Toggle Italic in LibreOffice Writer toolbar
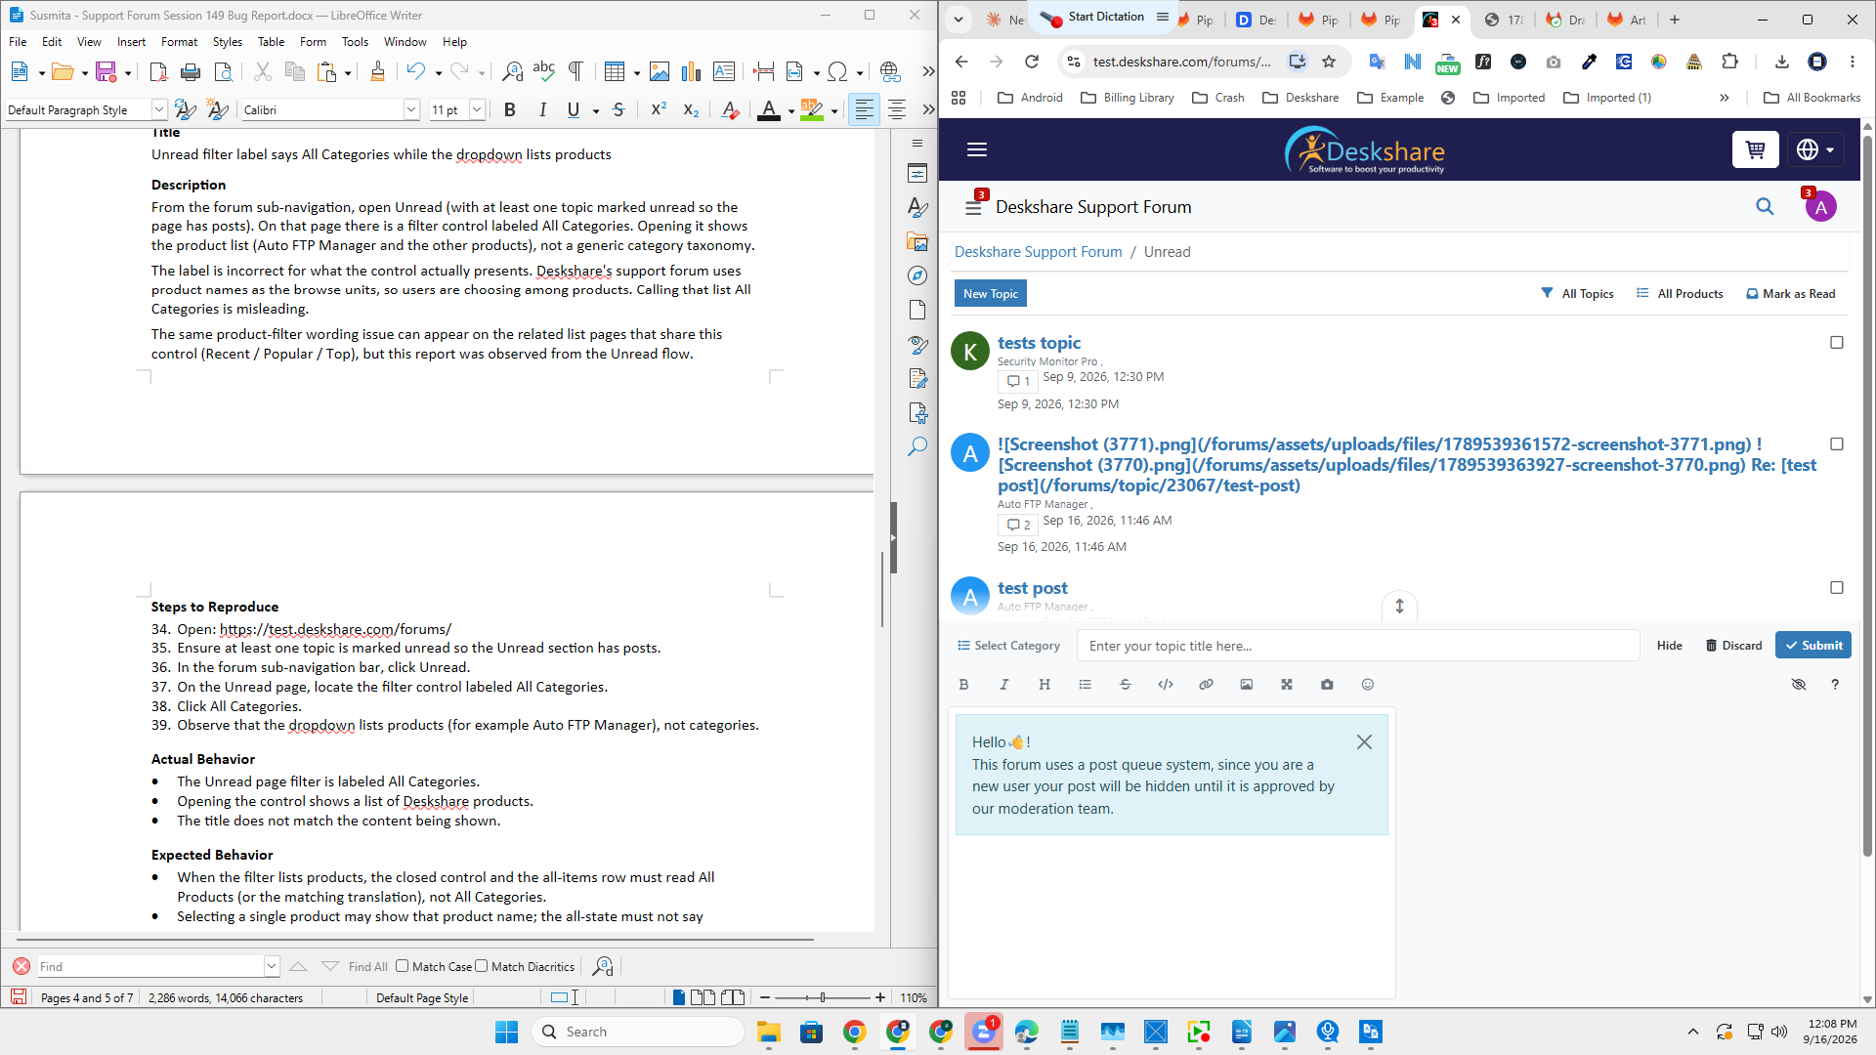The image size is (1876, 1055). 542,110
